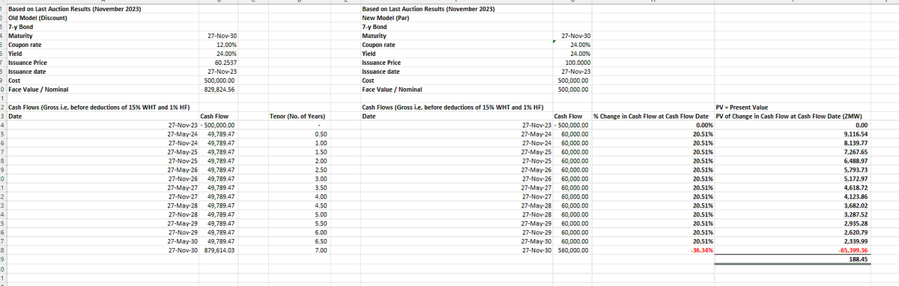Select tenor value 5.00
Image resolution: width=899 pixels, height=286 pixels.
pos(320,214)
